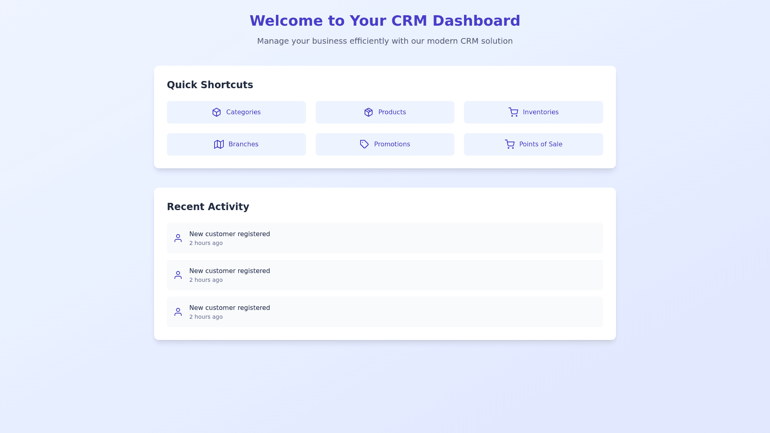The image size is (770, 433).
Task: Click the package icon beside Products
Action: pyautogui.click(x=369, y=112)
